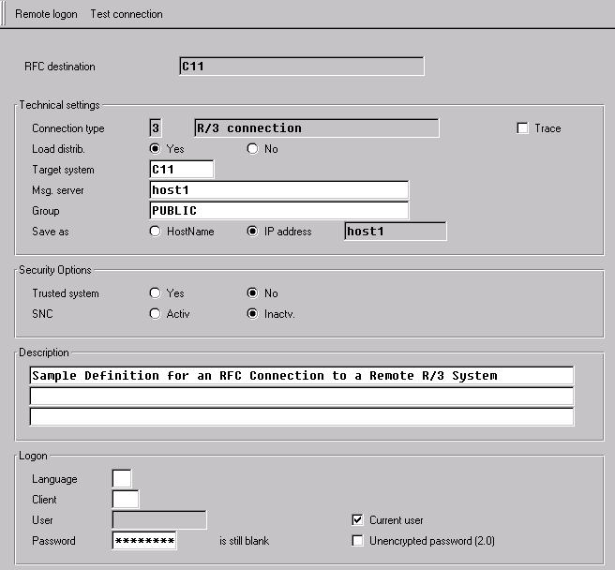Select No for Load distribution

(252, 149)
